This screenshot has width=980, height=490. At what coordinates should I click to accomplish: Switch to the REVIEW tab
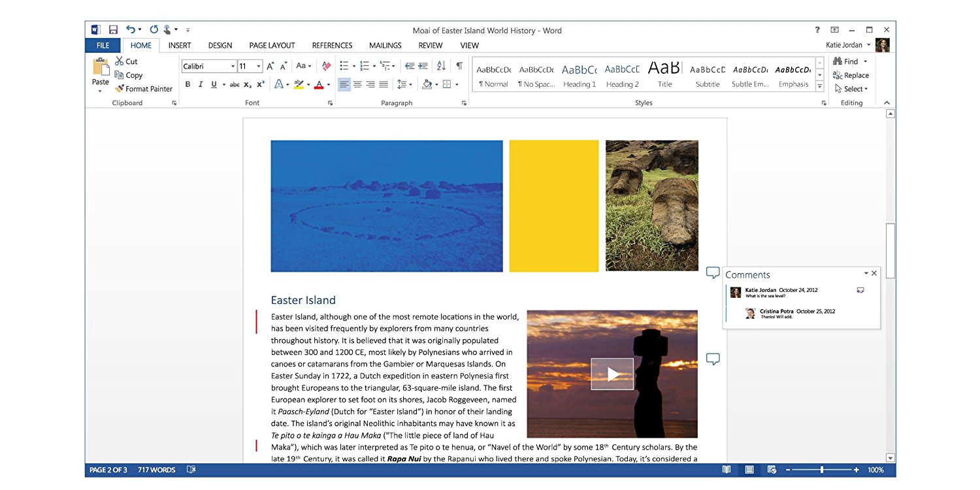[x=431, y=46]
